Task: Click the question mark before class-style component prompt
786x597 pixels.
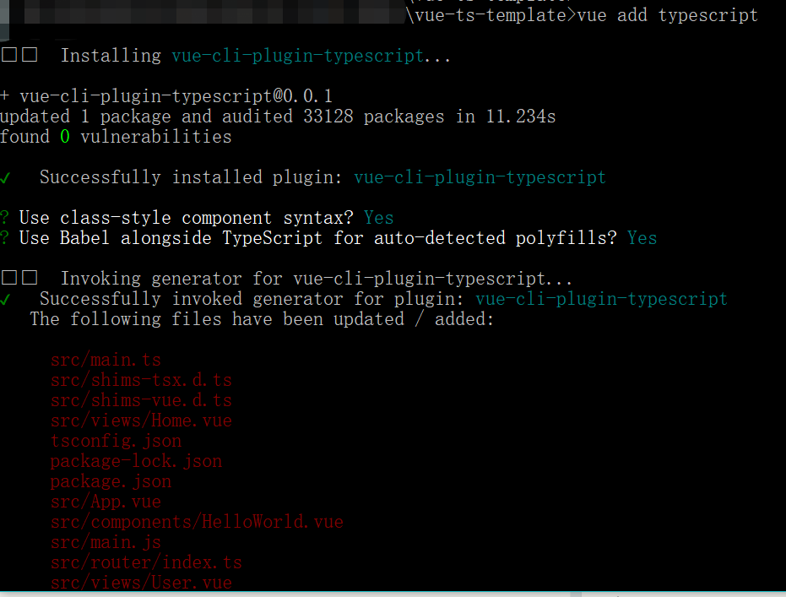Action: (4, 218)
